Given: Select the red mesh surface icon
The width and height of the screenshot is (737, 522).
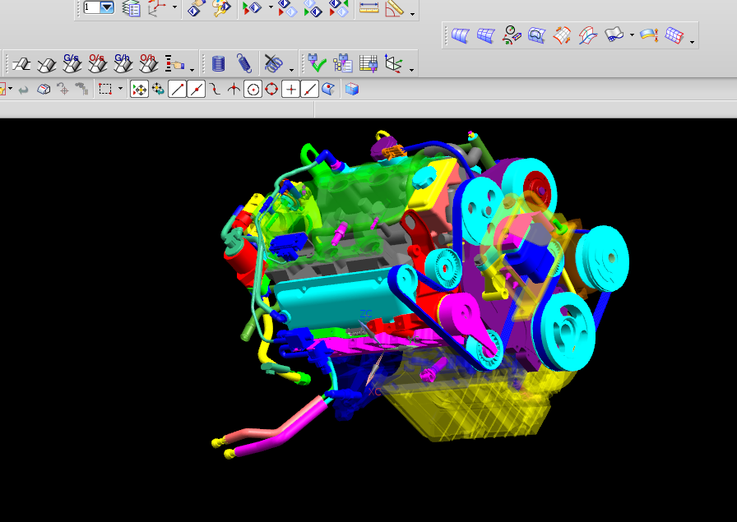Looking at the screenshot, I should (563, 35).
